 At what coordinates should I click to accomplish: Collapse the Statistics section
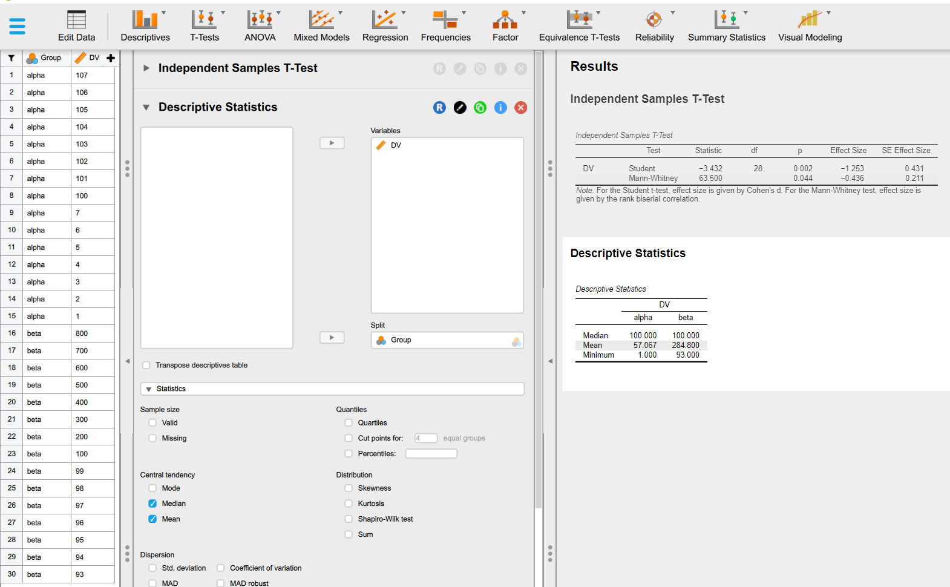[x=149, y=389]
